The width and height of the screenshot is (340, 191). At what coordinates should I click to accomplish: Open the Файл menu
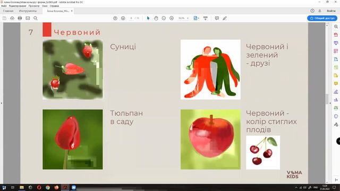(4, 6)
